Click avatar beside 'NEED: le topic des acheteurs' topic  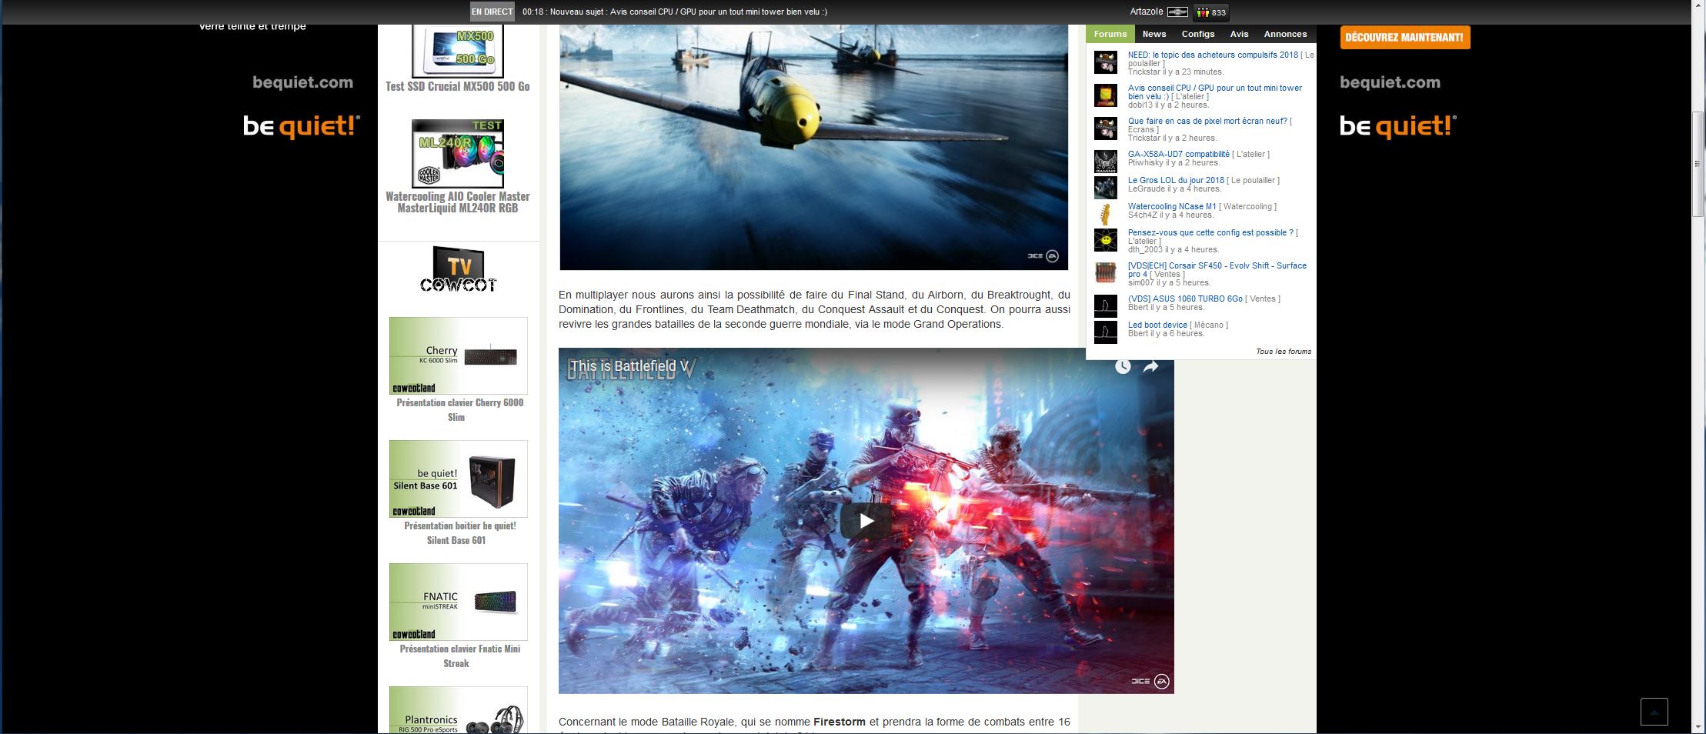tap(1106, 62)
